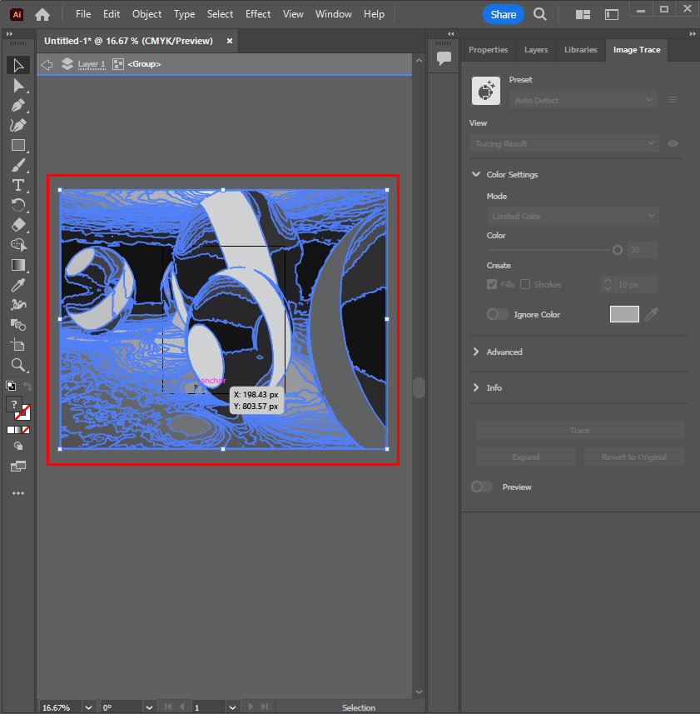Switch to the Layers tab
The image size is (700, 714).
(536, 50)
